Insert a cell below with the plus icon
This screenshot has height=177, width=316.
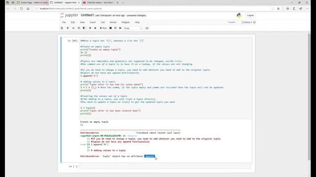68,28
